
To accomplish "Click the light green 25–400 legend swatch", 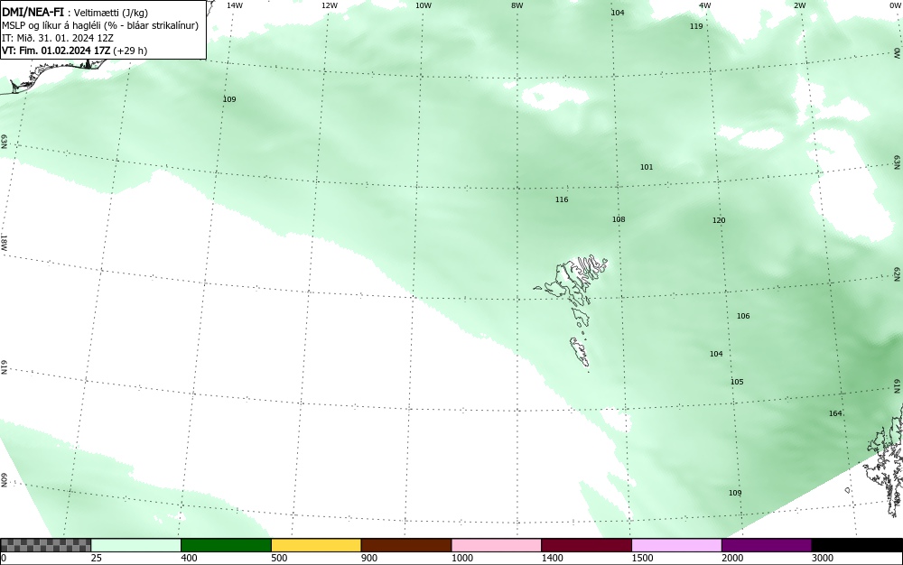I will coord(136,545).
